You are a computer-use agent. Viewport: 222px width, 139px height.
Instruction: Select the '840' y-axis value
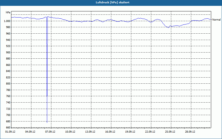[x=8, y=71]
